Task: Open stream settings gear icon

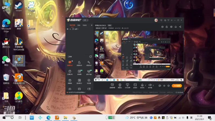Action: (169, 86)
